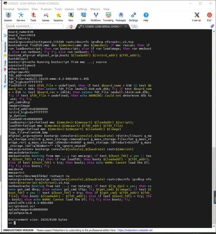The width and height of the screenshot is (216, 234).
Task: Open the starred Sessions toolbar icon
Action: pos(58,17)
